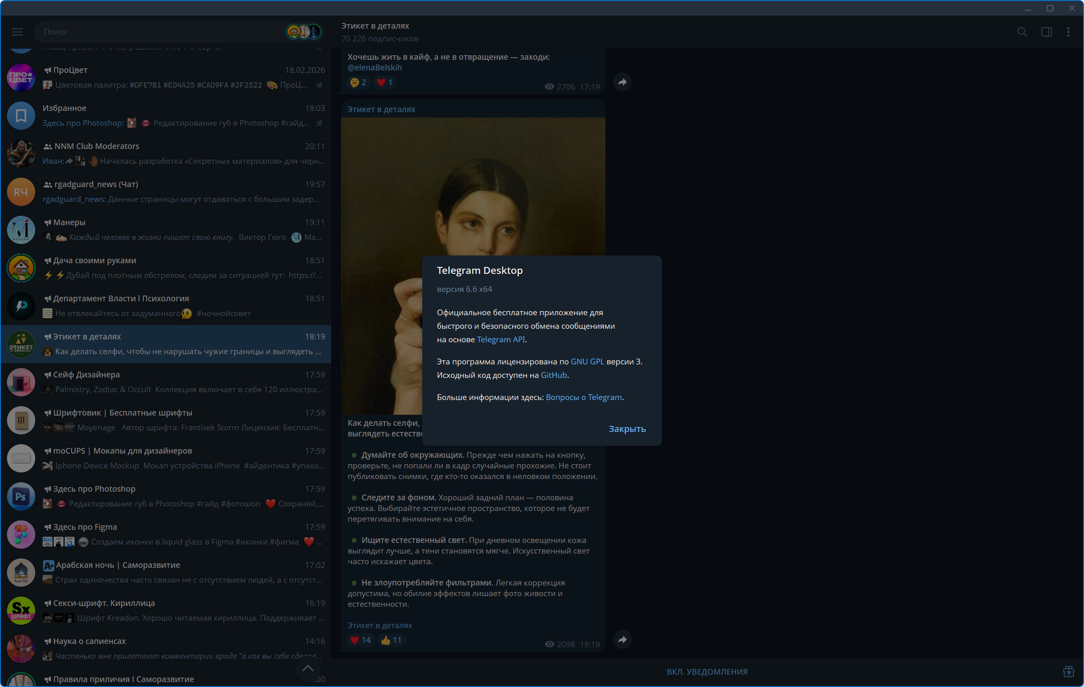Image resolution: width=1084 pixels, height=687 pixels.
Task: Click the forward arrow beside selfie post
Action: click(622, 640)
